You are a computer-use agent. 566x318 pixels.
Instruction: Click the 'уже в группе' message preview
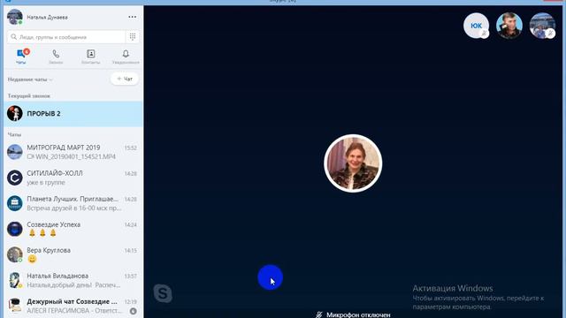[x=46, y=183]
